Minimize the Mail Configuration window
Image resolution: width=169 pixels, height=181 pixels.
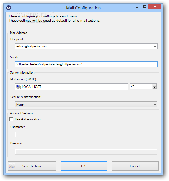tap(137, 7)
